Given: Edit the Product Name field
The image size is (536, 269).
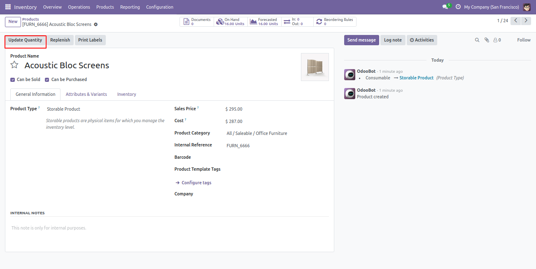Looking at the screenshot, I should coord(161,65).
